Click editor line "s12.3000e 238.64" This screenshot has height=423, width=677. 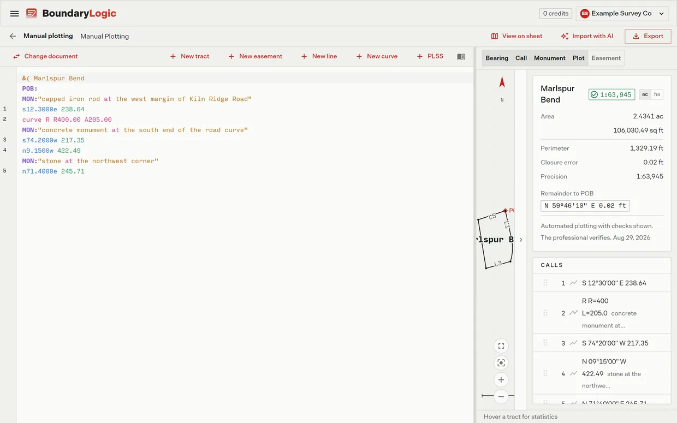pos(54,109)
